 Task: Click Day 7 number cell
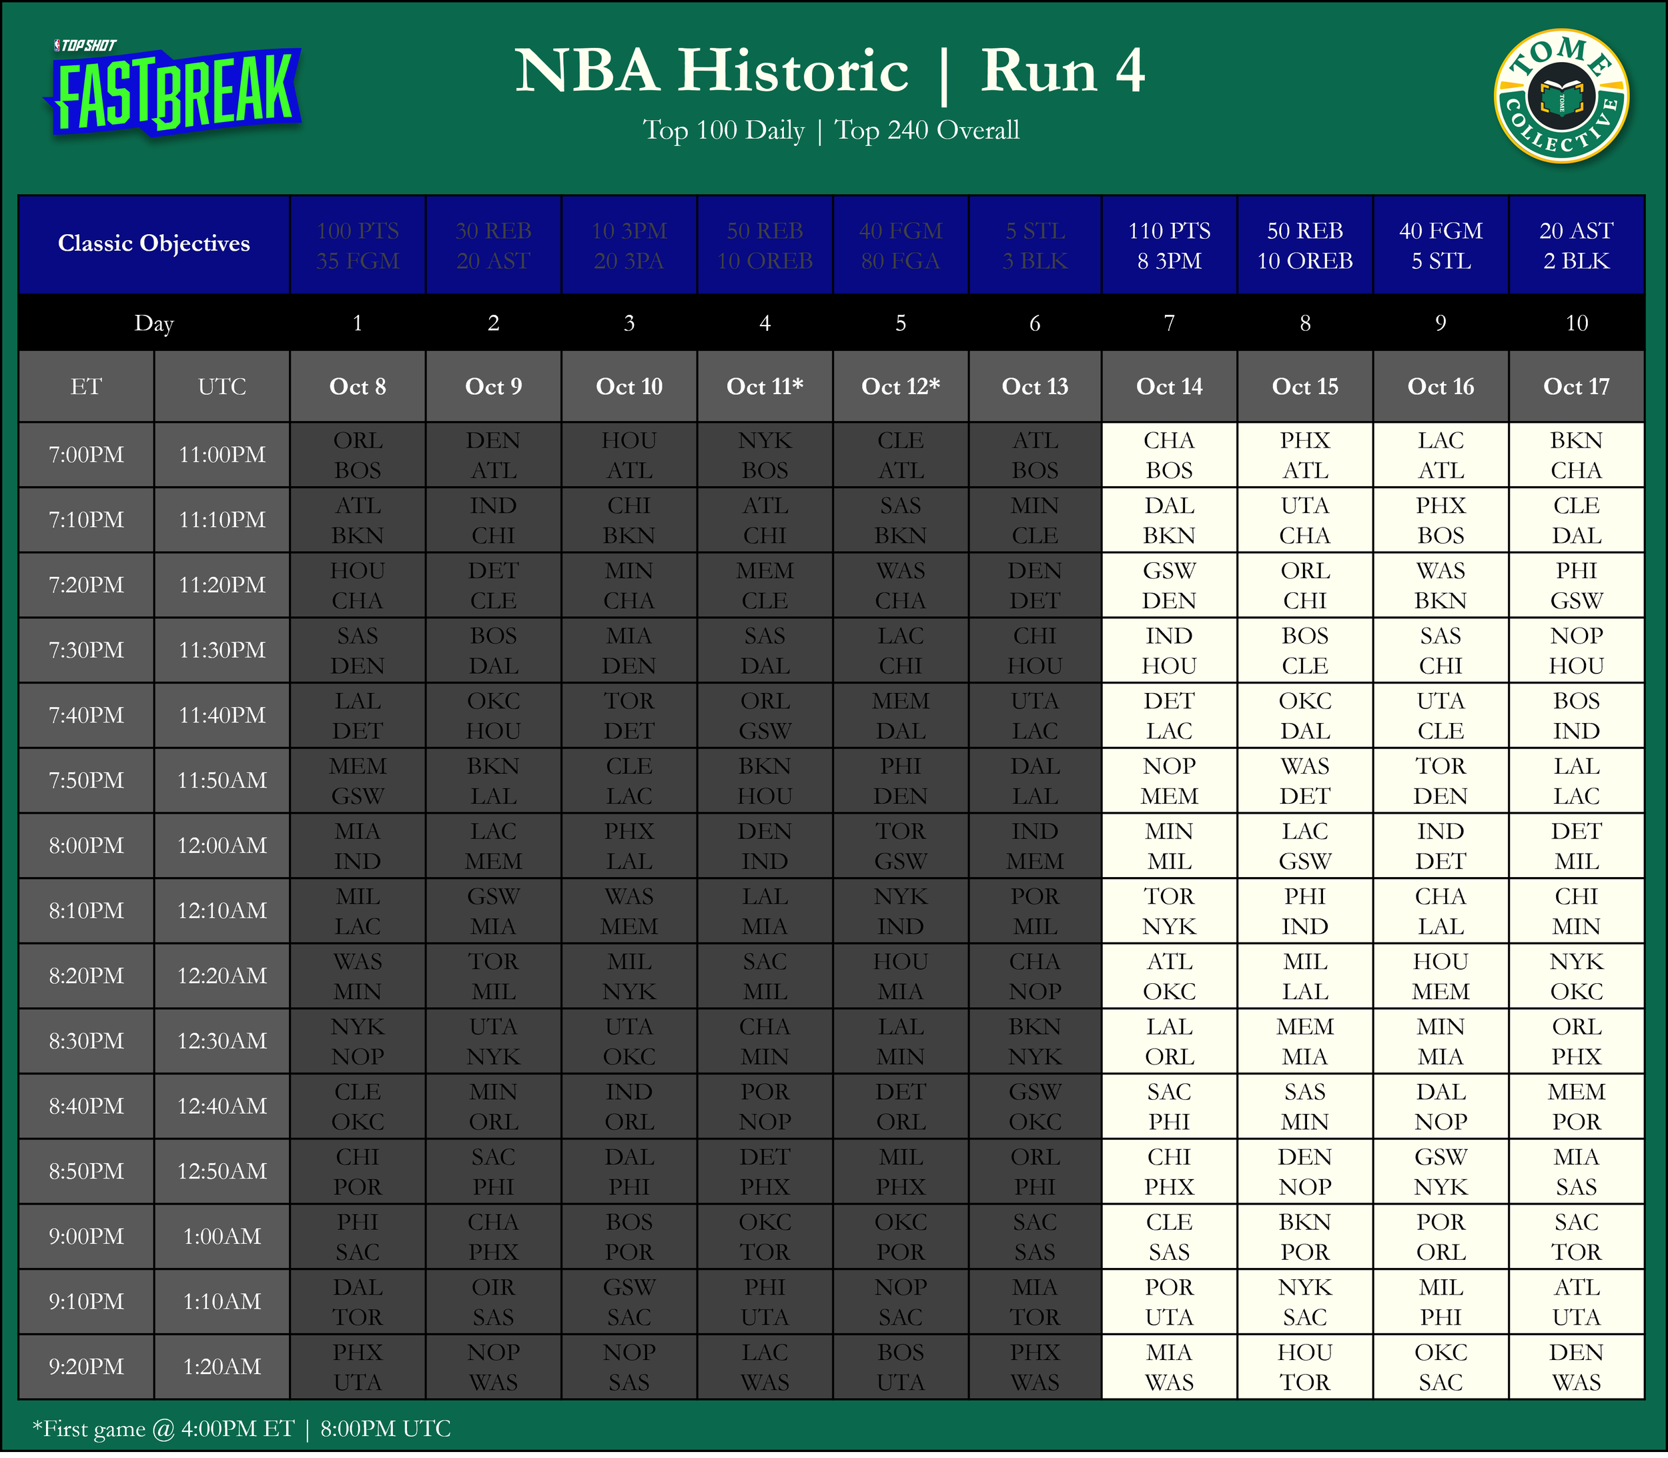(1169, 323)
